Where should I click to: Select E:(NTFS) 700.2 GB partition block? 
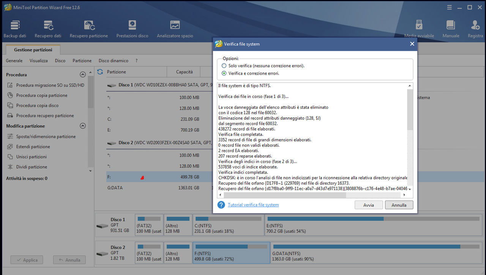374,225
